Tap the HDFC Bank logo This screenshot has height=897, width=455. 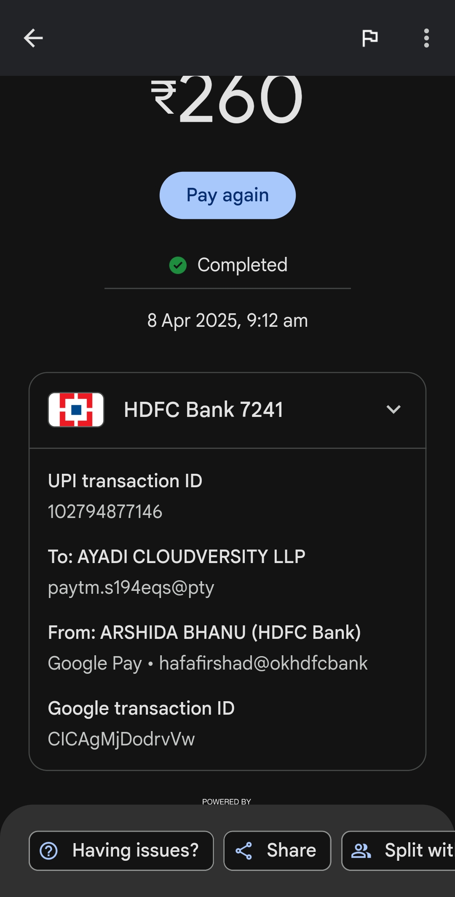pyautogui.click(x=76, y=410)
